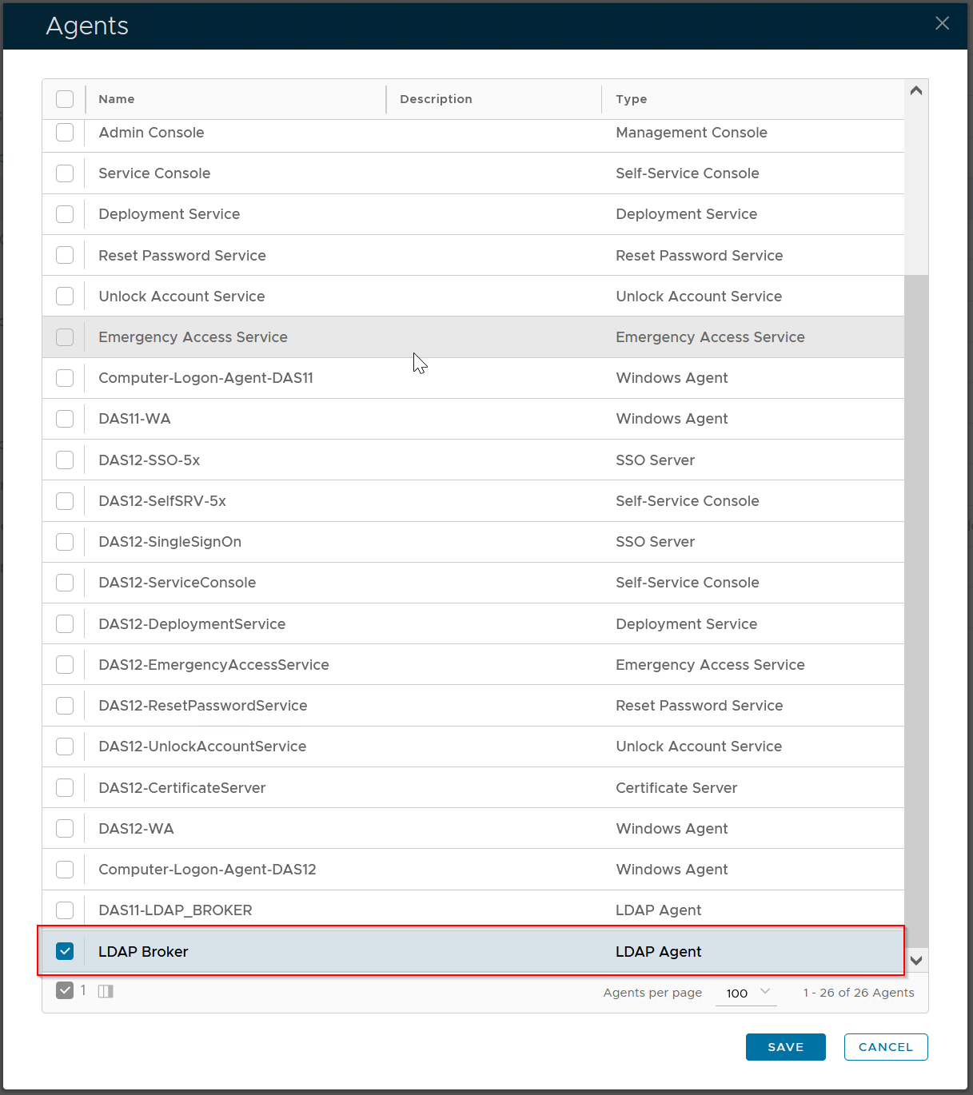
Task: Select the DAS11-LDAP_BROKER checkbox
Action: [65, 910]
